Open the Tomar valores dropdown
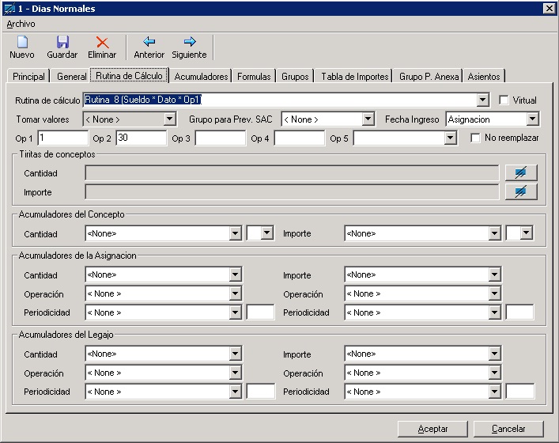This screenshot has width=559, height=443. [169, 119]
